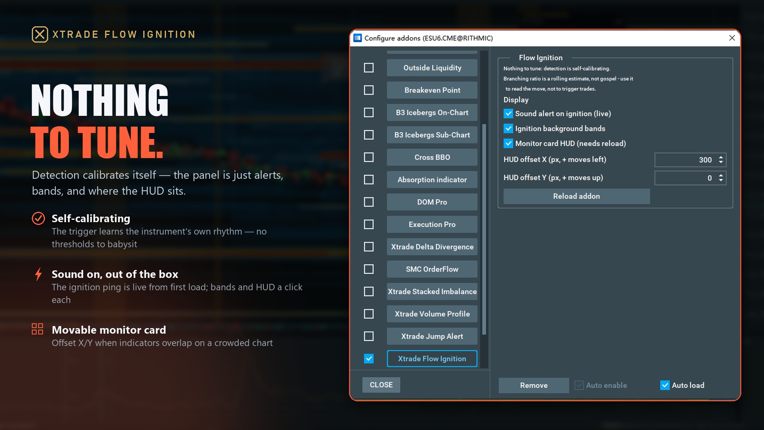Viewport: 764px width, 430px height.
Task: Enable the Absorption indicator checkbox
Action: click(x=369, y=180)
